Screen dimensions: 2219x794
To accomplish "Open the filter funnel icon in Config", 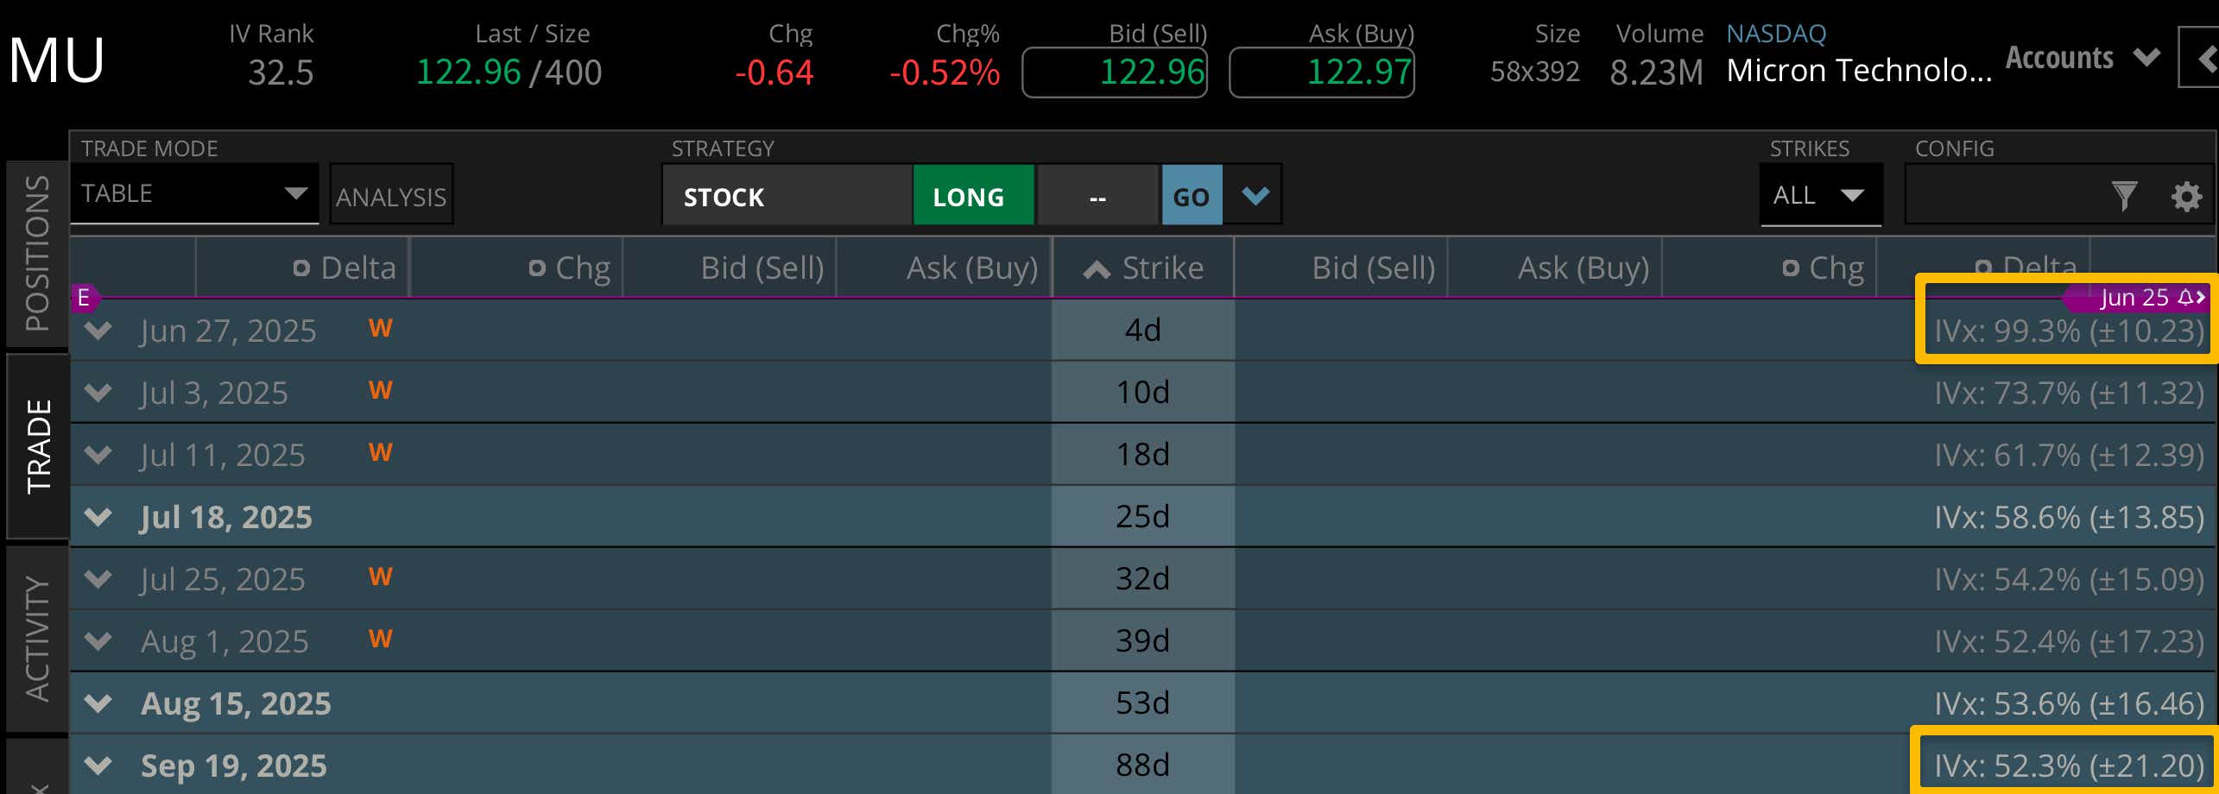I will (2124, 196).
